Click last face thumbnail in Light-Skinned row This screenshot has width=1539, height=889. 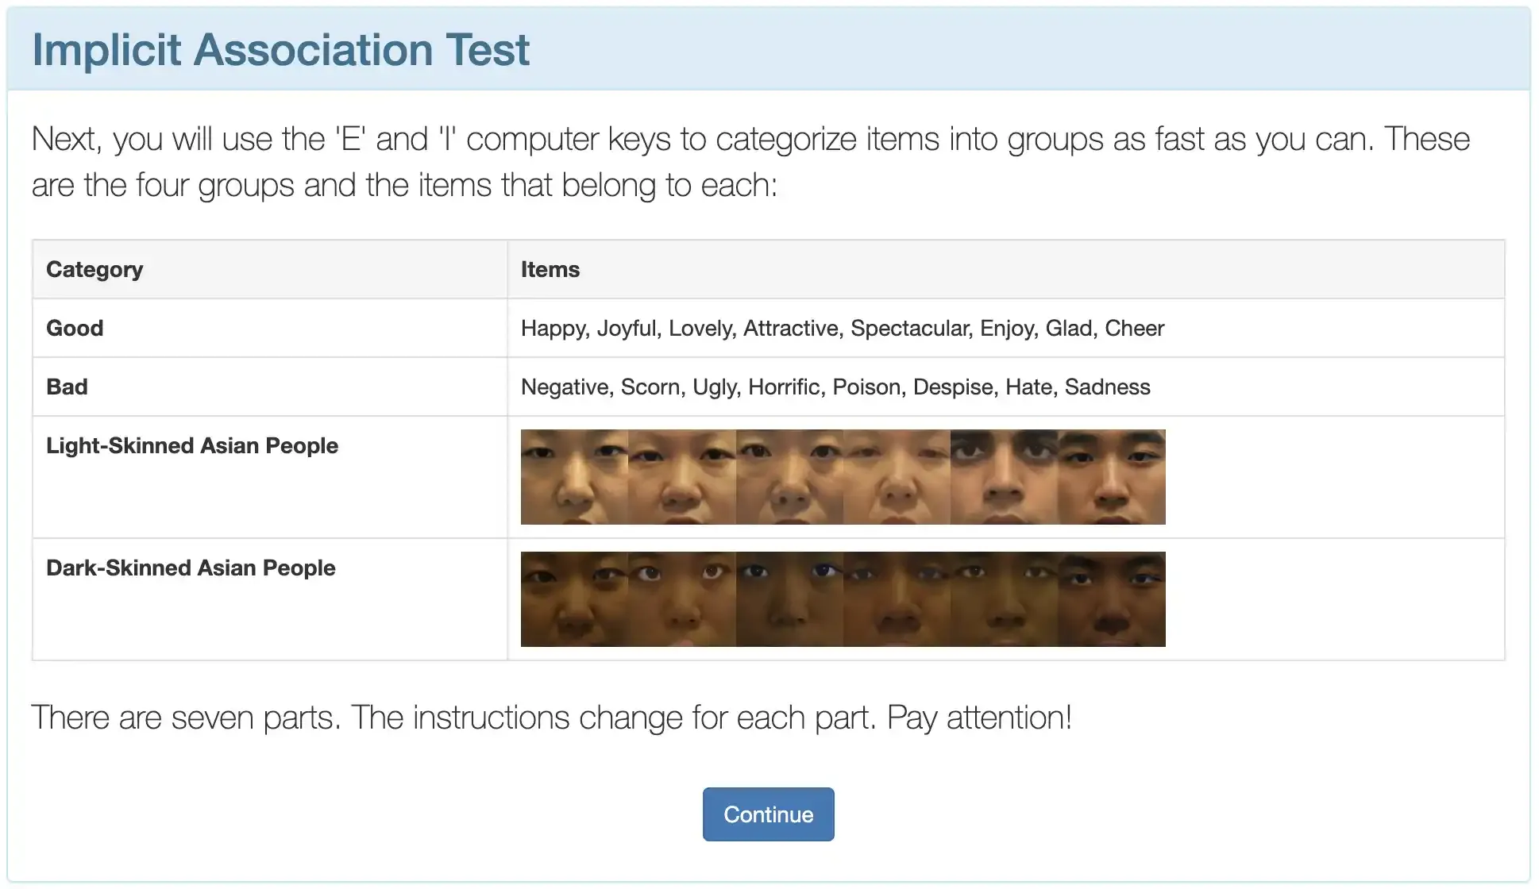[x=1112, y=477]
